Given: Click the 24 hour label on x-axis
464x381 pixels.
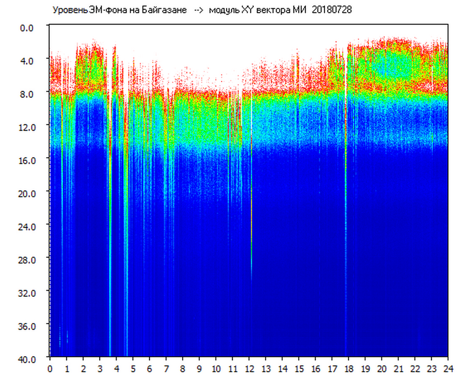Looking at the screenshot, I should 448,369.
